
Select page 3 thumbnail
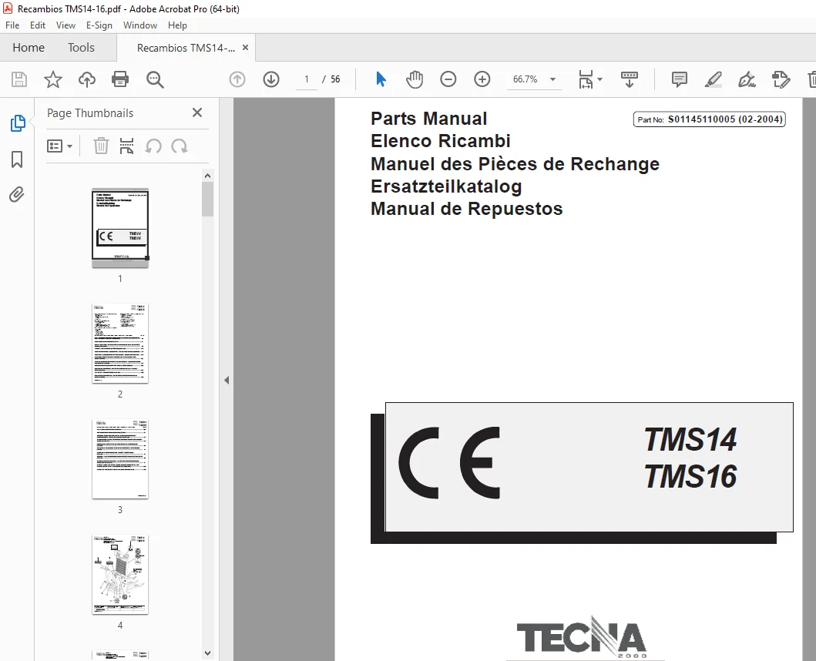[x=120, y=458]
